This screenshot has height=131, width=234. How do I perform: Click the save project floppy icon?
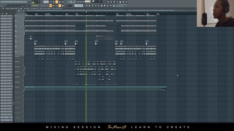(x=120, y=2)
